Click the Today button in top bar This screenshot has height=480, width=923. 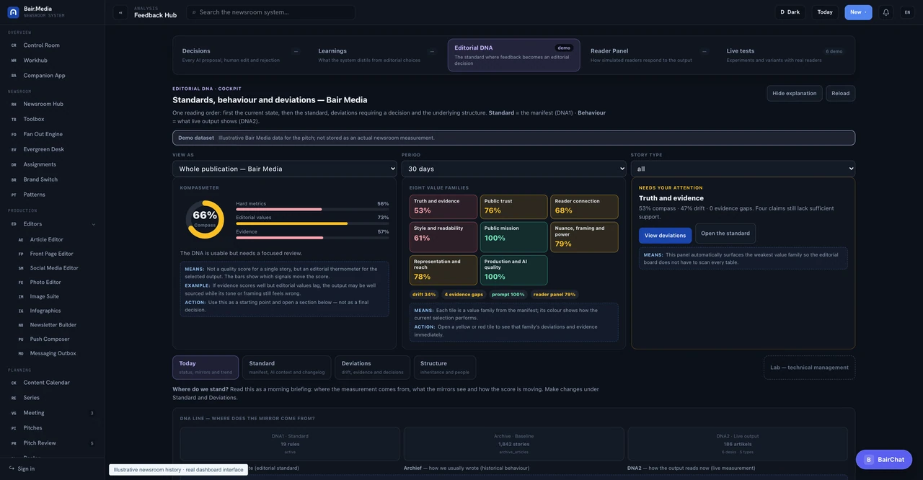click(x=825, y=12)
